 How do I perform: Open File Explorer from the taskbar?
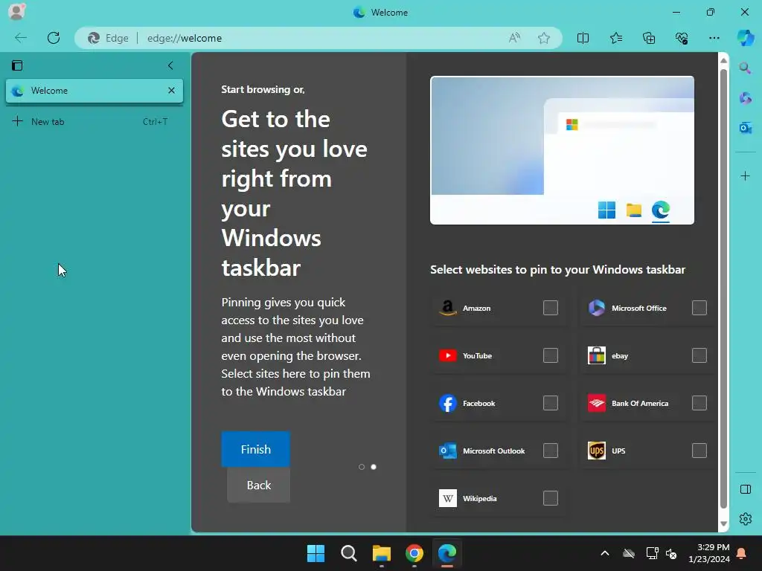[x=382, y=553]
